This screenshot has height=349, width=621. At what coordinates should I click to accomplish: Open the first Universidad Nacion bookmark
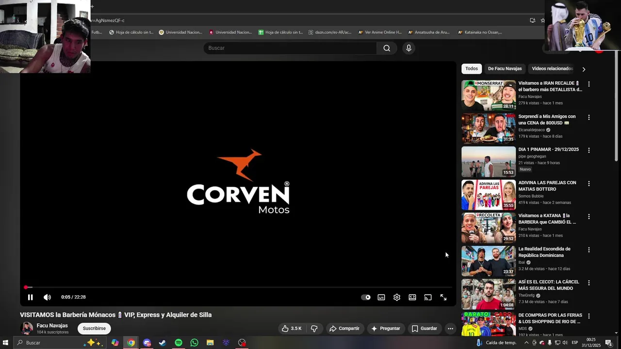[x=180, y=32]
